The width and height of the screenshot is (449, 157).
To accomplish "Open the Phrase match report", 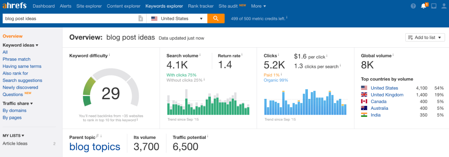I will pos(17,59).
